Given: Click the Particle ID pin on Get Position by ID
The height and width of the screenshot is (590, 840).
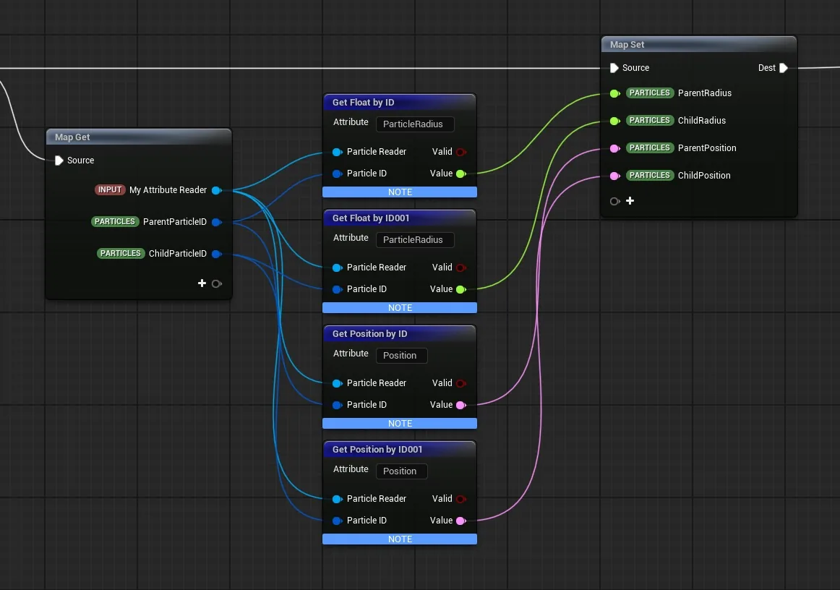Looking at the screenshot, I should coord(337,405).
